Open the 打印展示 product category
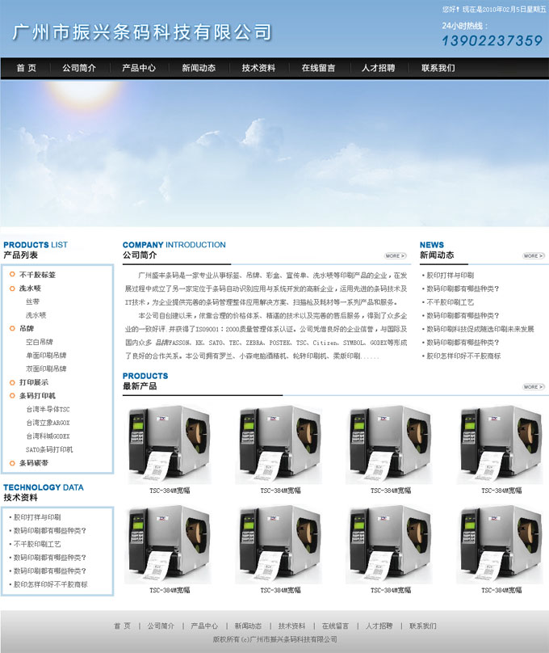The width and height of the screenshot is (549, 653). tap(34, 382)
